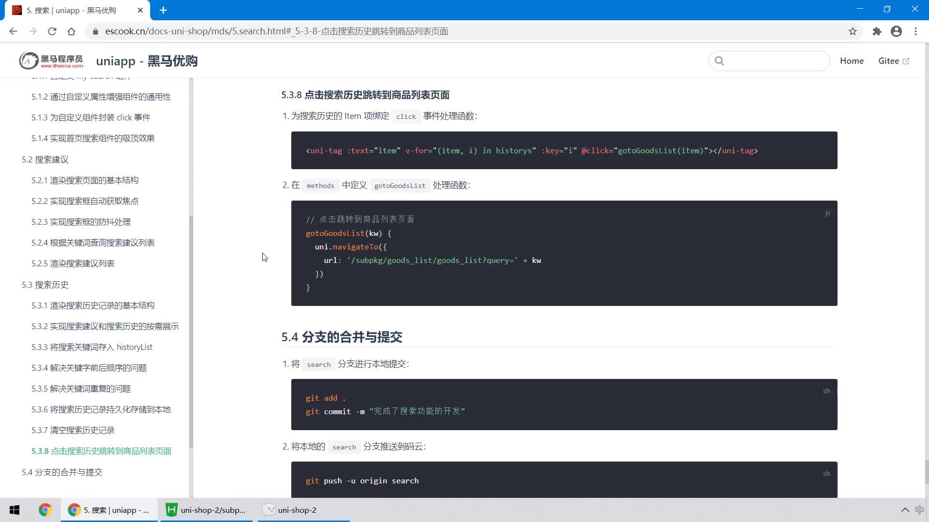The height and width of the screenshot is (522, 929).
Task: Click the uni-tag code snippet line
Action: [532, 151]
